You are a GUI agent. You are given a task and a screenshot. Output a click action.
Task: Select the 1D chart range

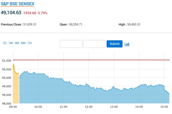(4, 43)
